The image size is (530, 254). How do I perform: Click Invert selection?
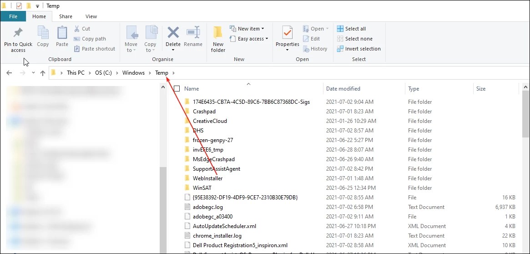click(358, 49)
